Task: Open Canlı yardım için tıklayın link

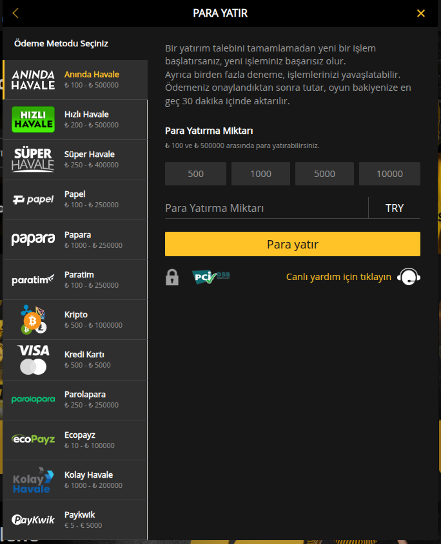Action: [x=338, y=277]
